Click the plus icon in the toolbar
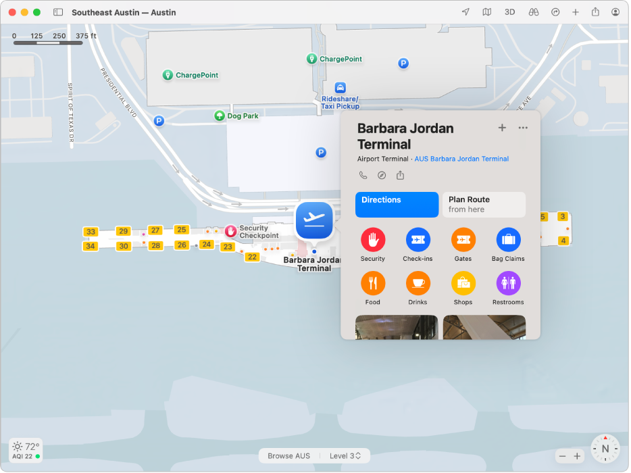This screenshot has width=631, height=473. click(x=576, y=12)
